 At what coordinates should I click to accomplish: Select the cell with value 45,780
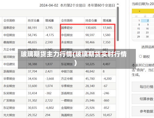[93, 79]
